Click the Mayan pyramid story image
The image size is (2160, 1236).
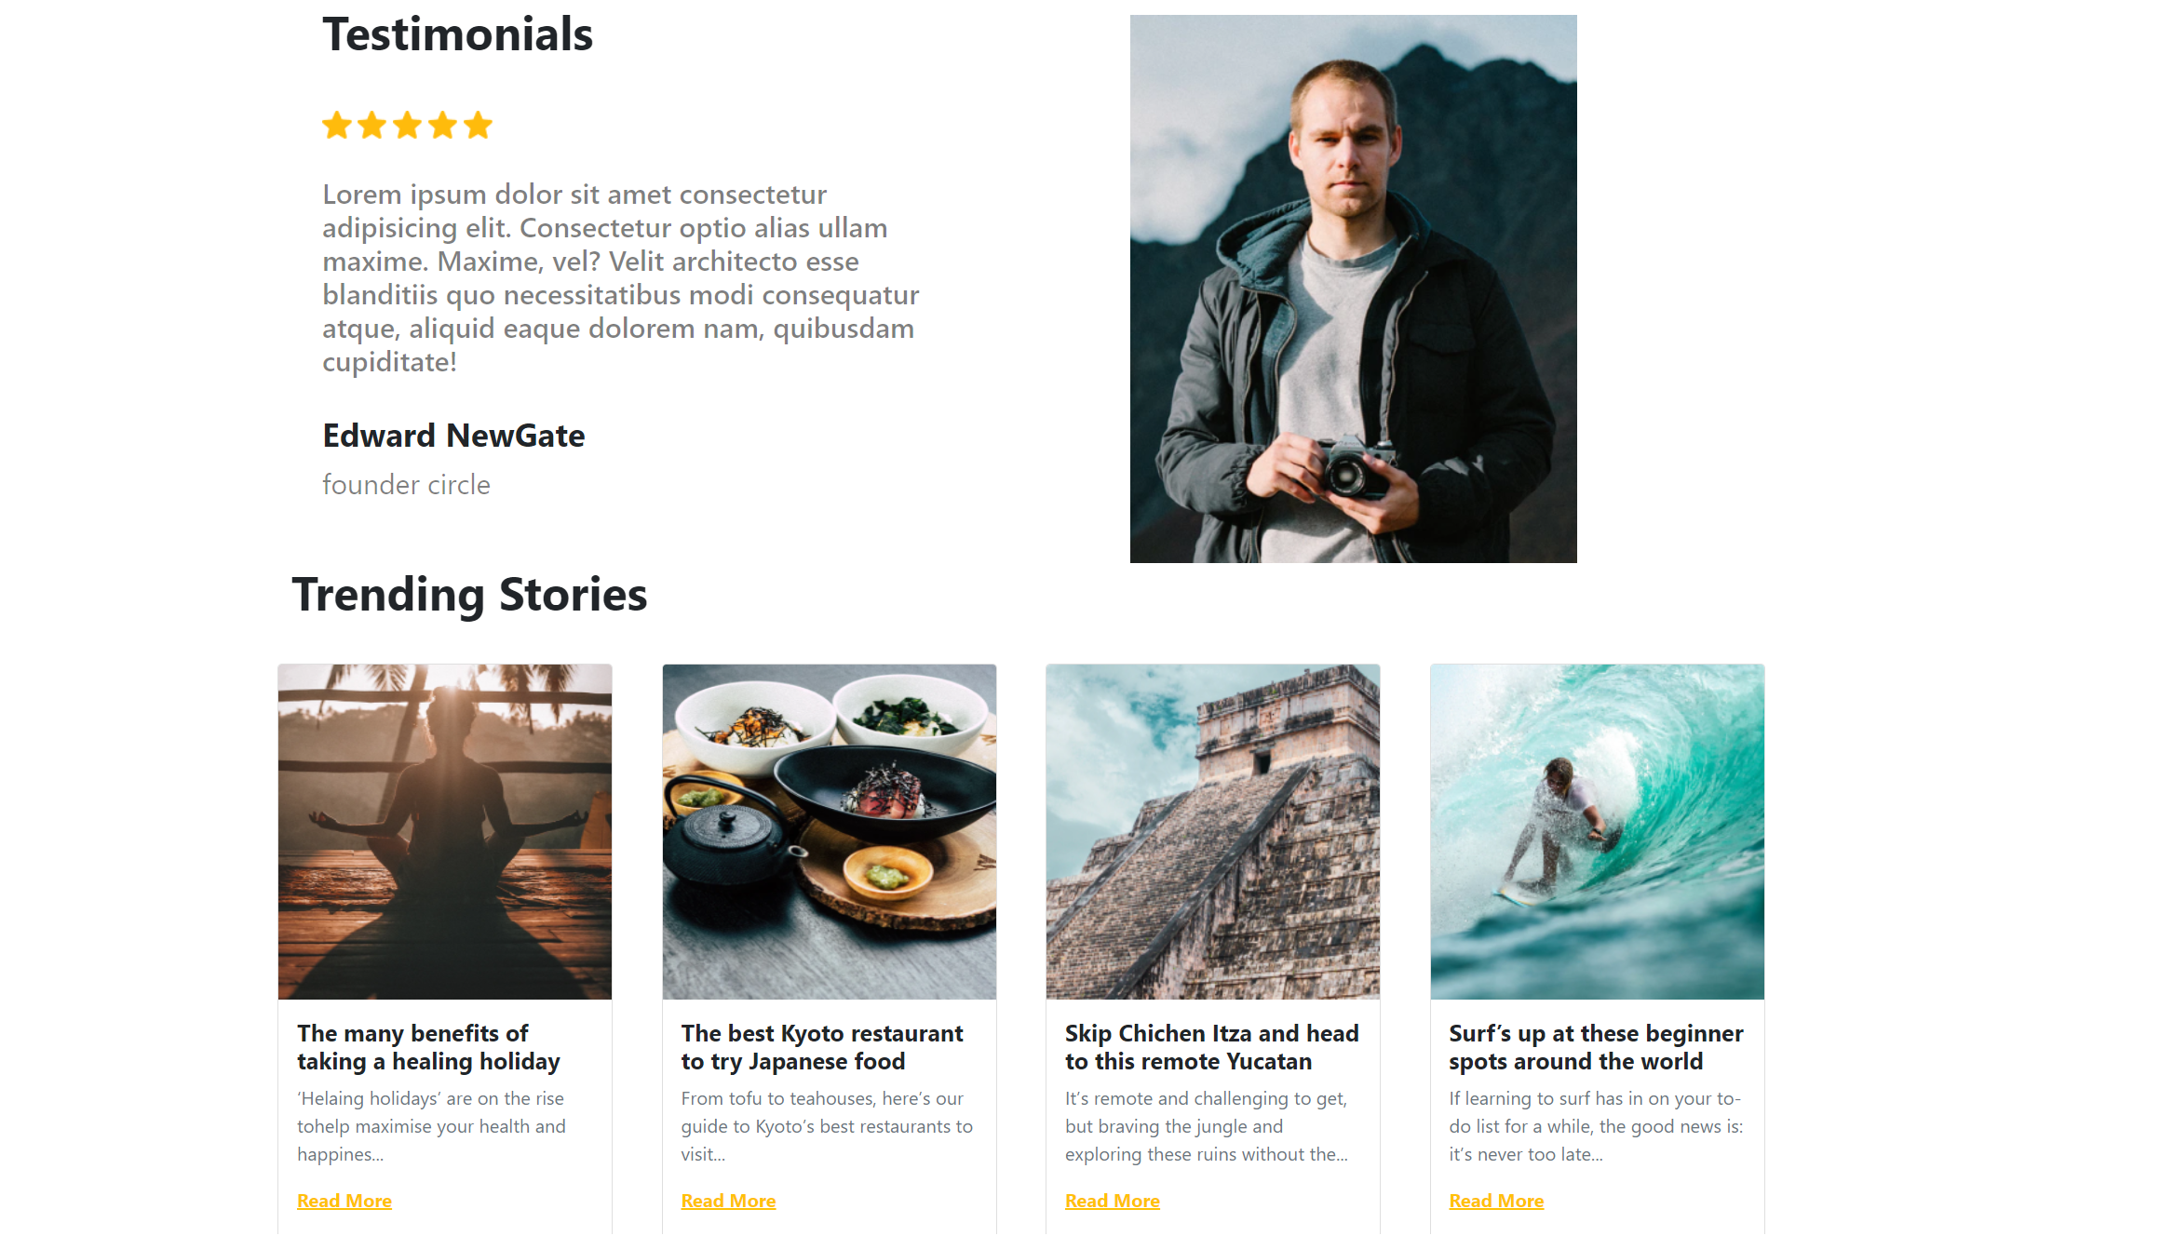(1213, 831)
